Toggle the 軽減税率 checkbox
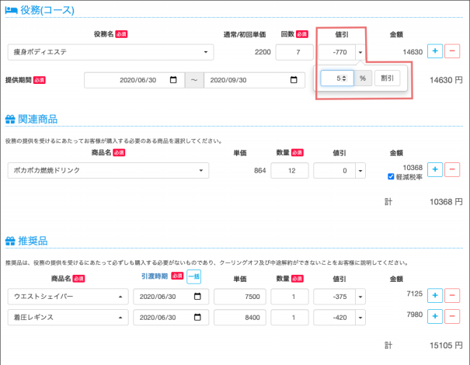 click(x=391, y=176)
